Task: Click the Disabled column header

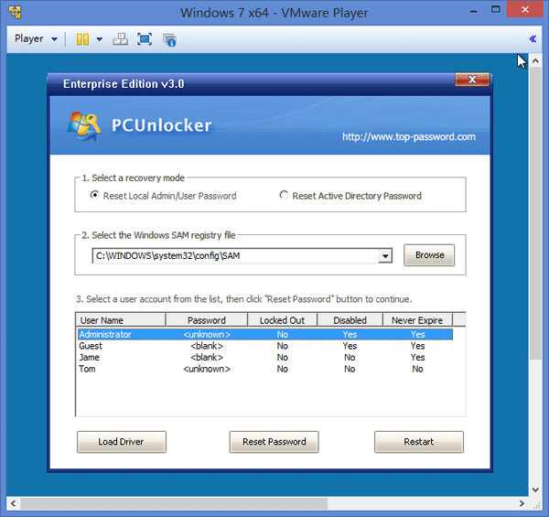Action: pyautogui.click(x=350, y=320)
